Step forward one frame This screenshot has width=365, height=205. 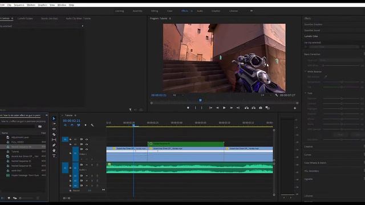pos(231,108)
